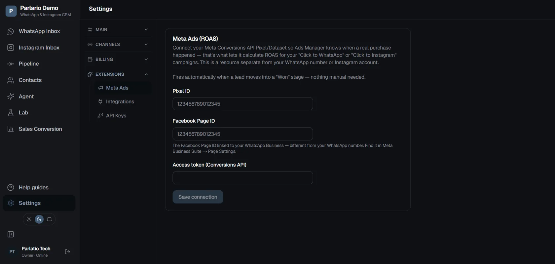Click the CHANNELS broadcast icon
Viewport: 555px width, 264px height.
coord(90,44)
